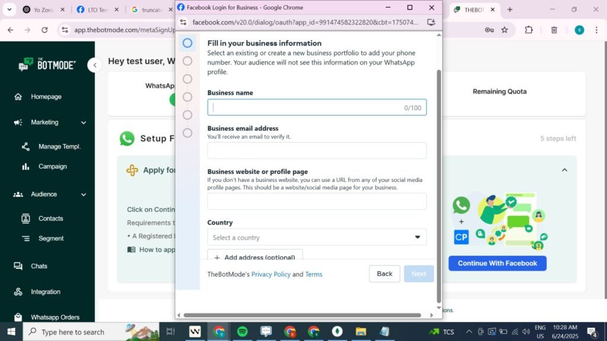Open the Chrome profile avatar

(x=579, y=30)
